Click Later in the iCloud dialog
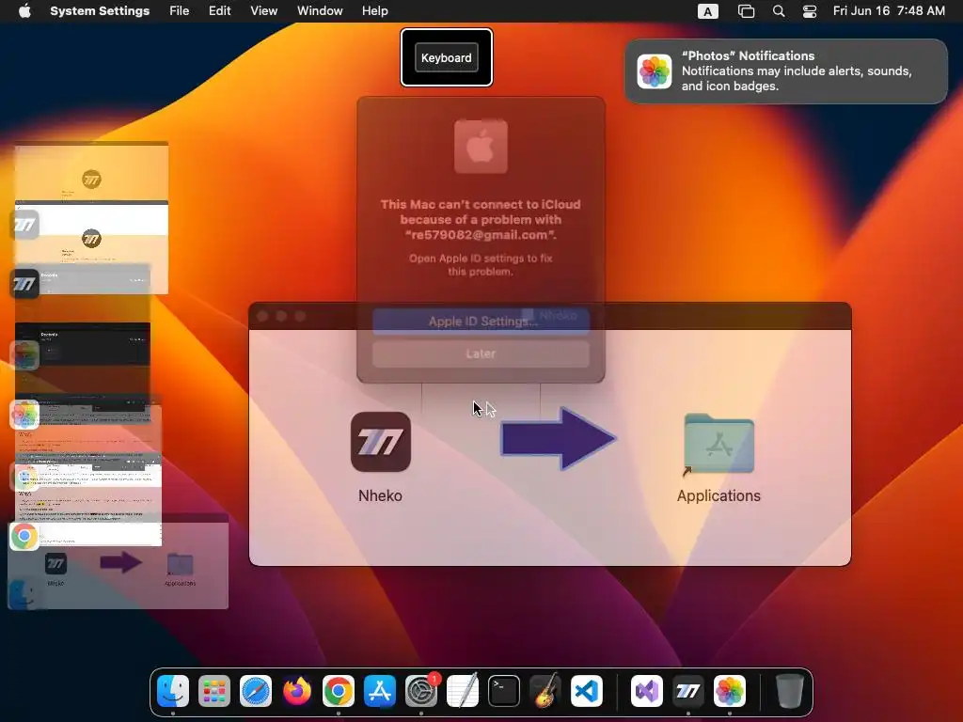This screenshot has width=963, height=722. (x=481, y=353)
